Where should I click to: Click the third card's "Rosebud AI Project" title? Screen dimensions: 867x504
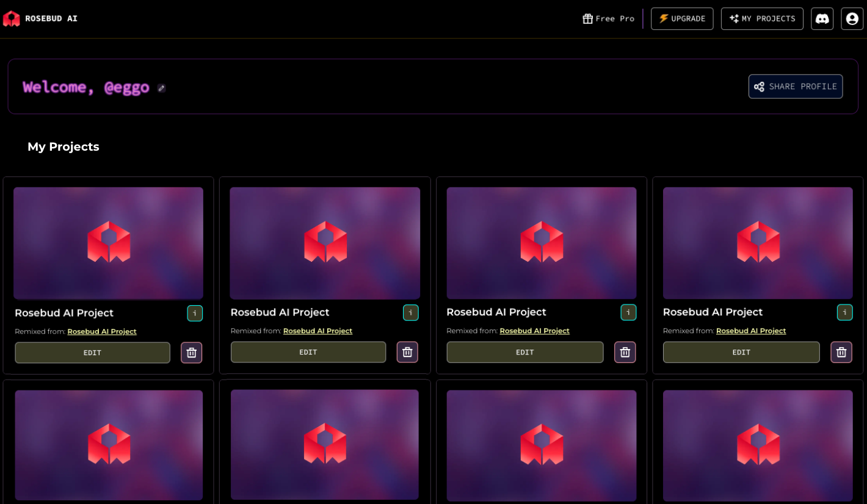click(496, 312)
